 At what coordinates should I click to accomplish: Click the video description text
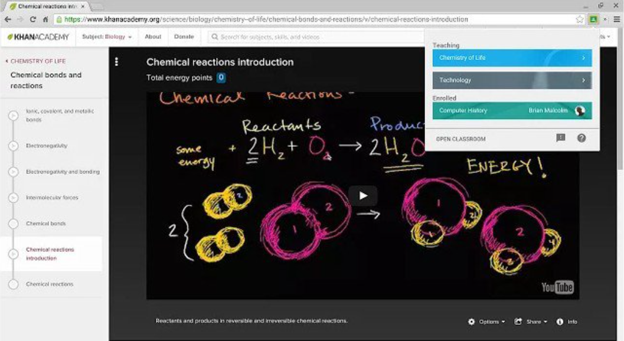251,321
